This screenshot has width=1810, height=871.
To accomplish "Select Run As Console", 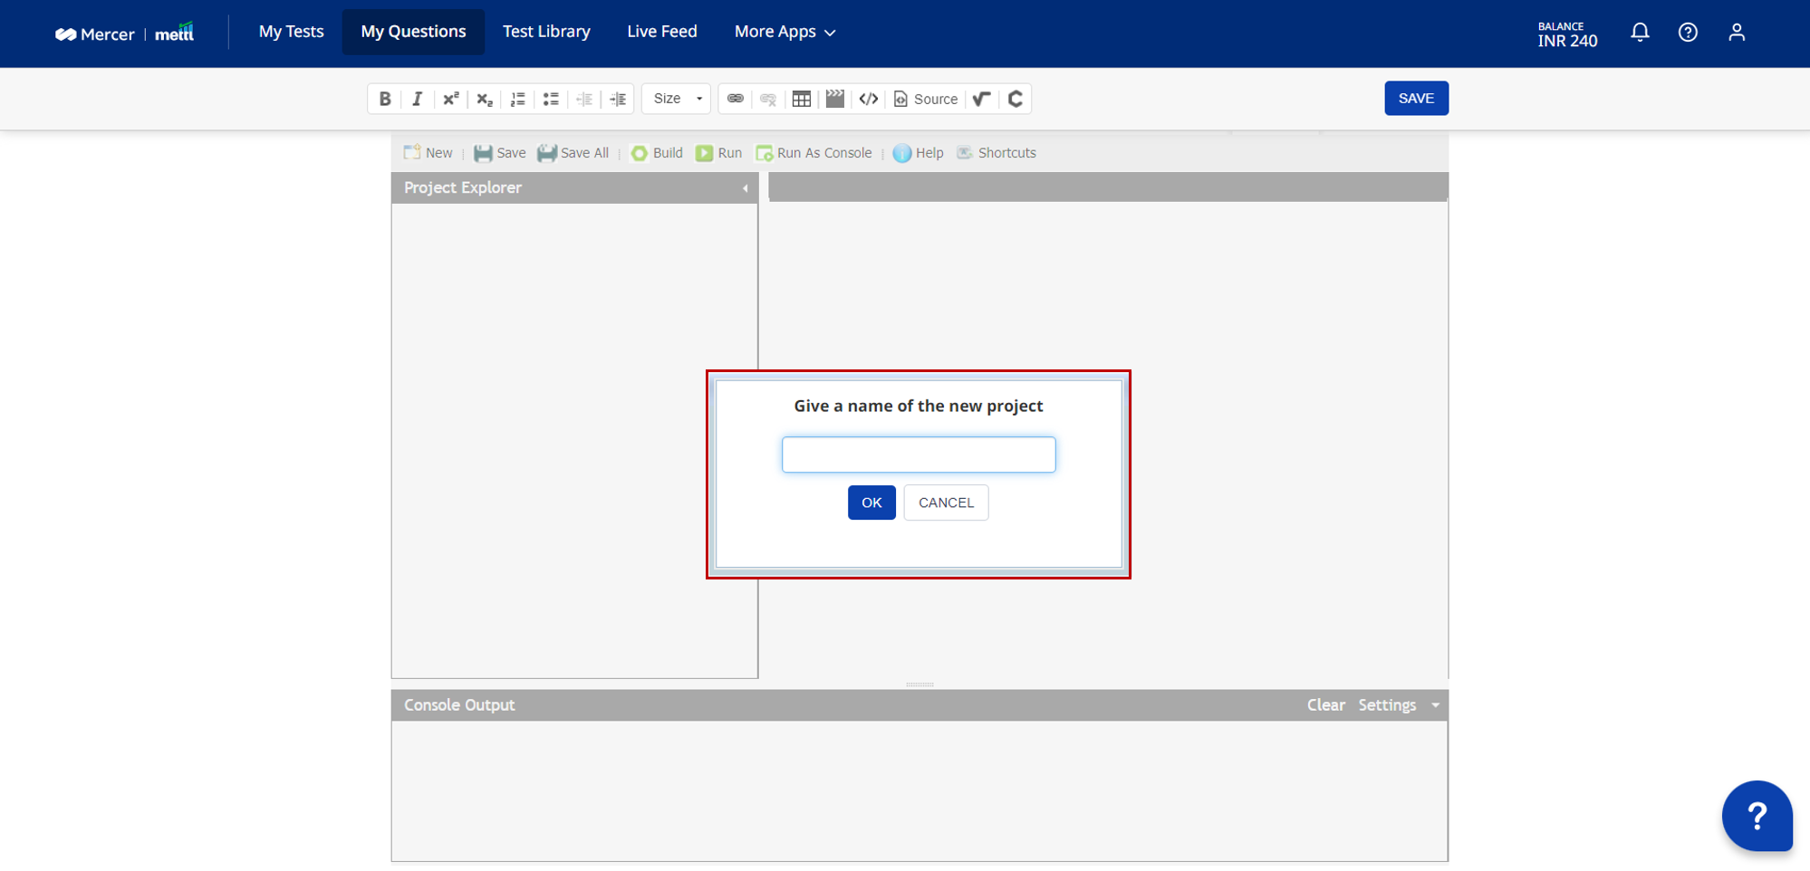I will [814, 153].
